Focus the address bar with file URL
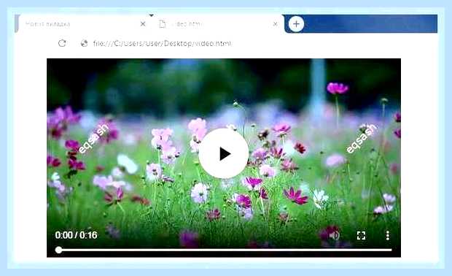The image size is (452, 276). (163, 43)
